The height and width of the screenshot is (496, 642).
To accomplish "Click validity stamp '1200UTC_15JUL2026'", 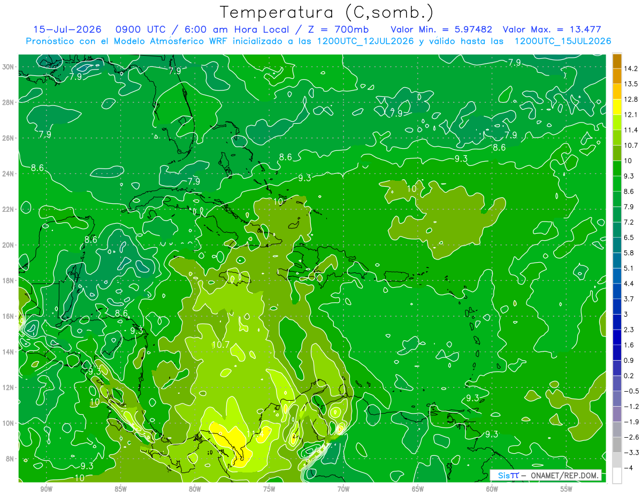I will (x=563, y=41).
